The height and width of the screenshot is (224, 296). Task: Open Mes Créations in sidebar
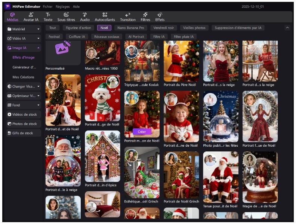[23, 77]
